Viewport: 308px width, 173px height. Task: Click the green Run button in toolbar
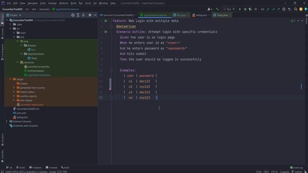pos(240,9)
